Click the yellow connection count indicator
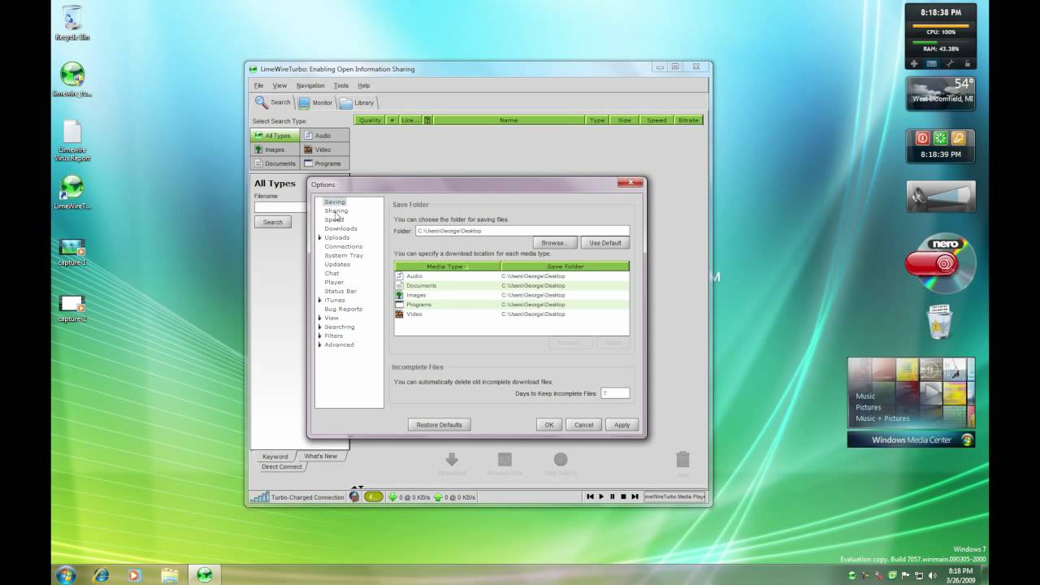The image size is (1040, 585). 373,496
